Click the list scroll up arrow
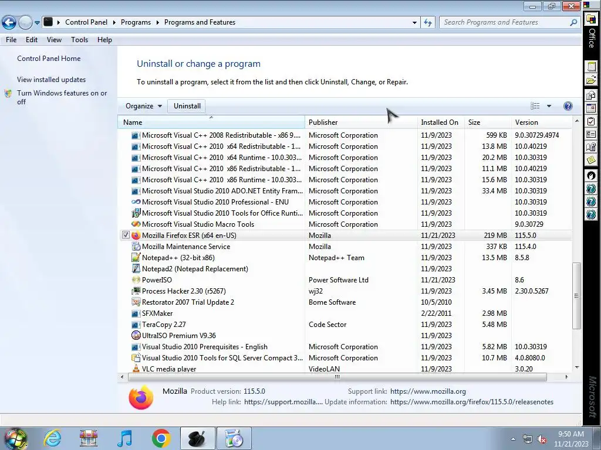Image resolution: width=601 pixels, height=450 pixels. click(576, 121)
